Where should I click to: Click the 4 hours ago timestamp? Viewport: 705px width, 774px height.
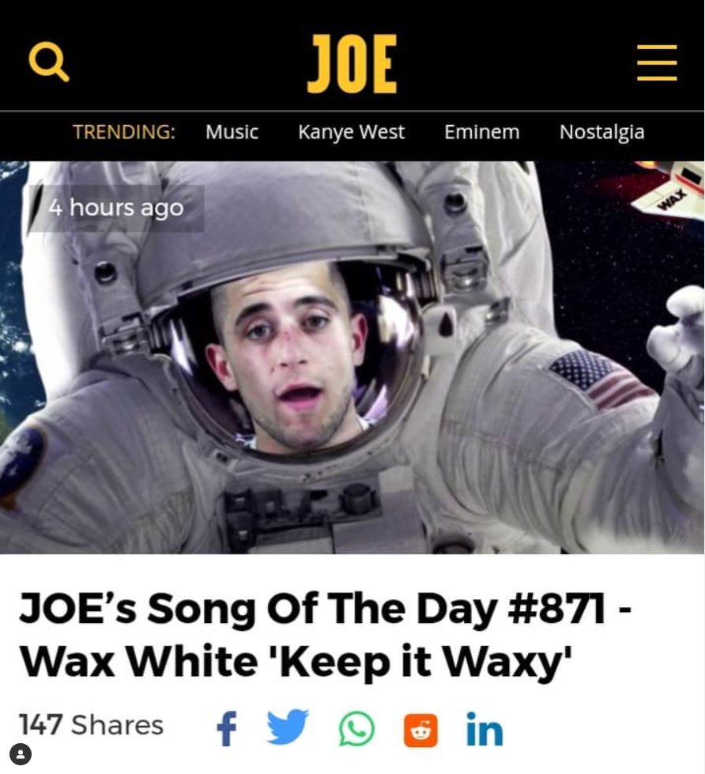tap(116, 208)
